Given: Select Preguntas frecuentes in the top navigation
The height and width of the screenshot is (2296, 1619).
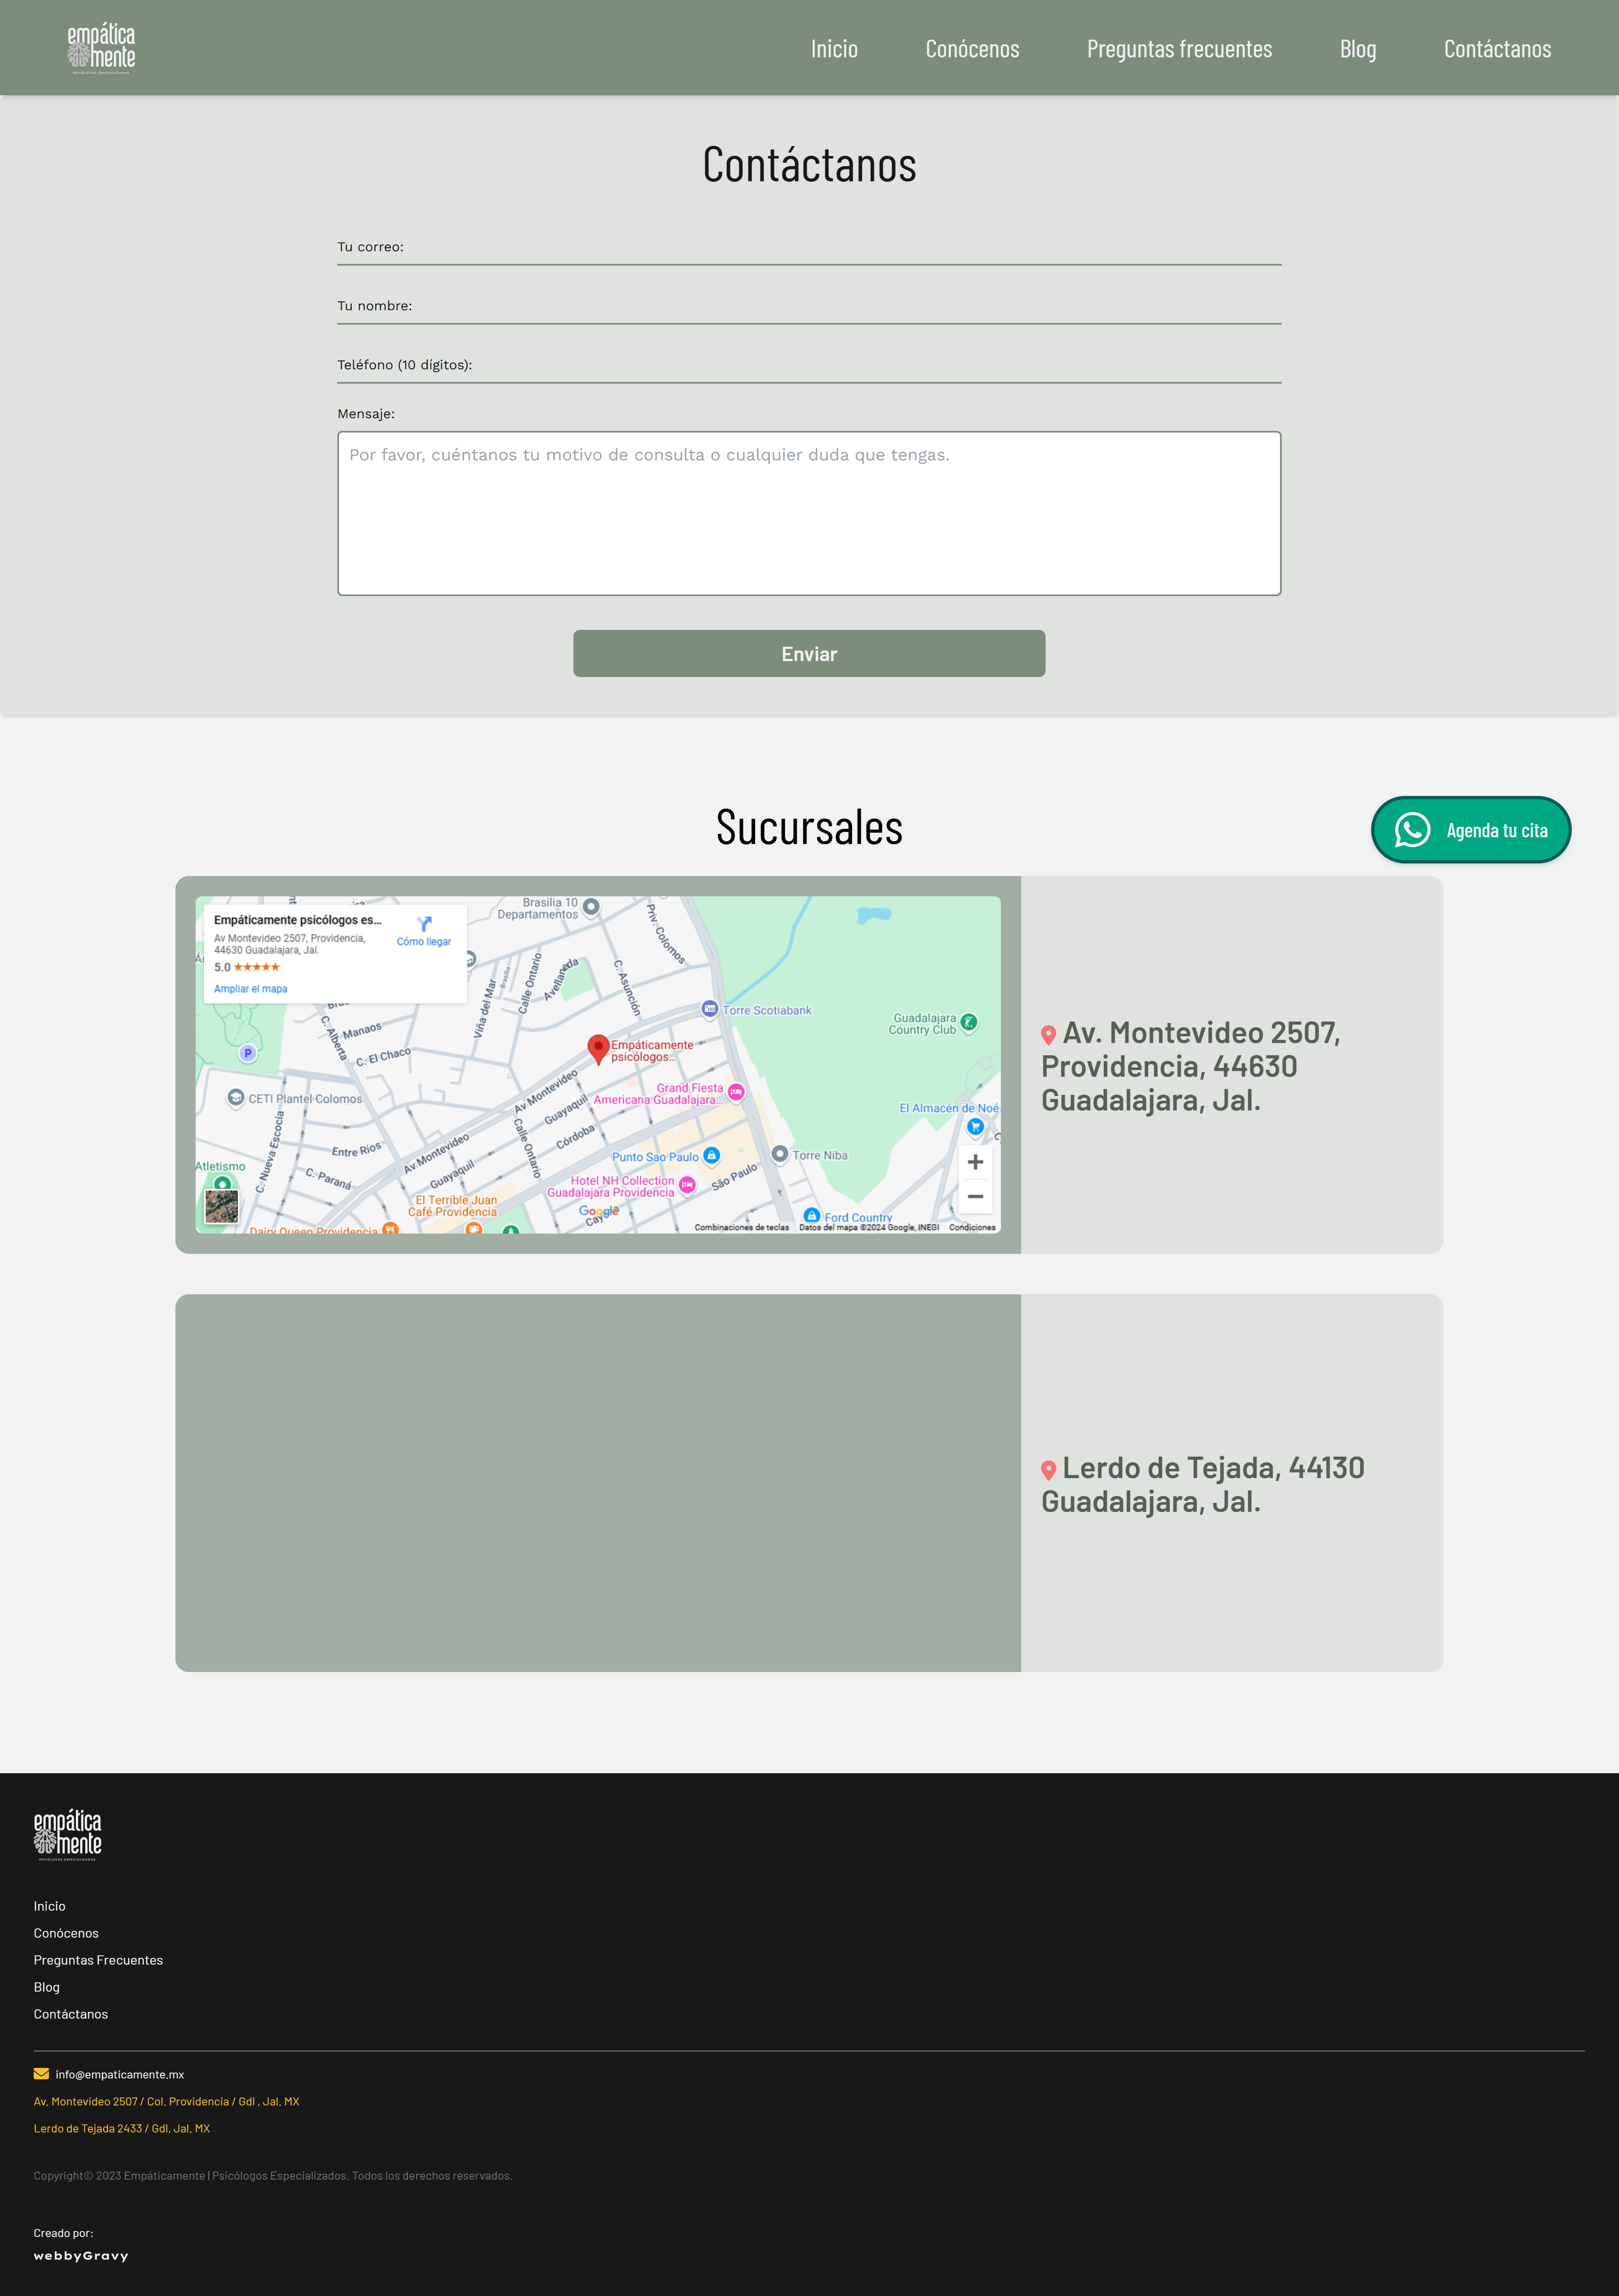Looking at the screenshot, I should [1179, 48].
